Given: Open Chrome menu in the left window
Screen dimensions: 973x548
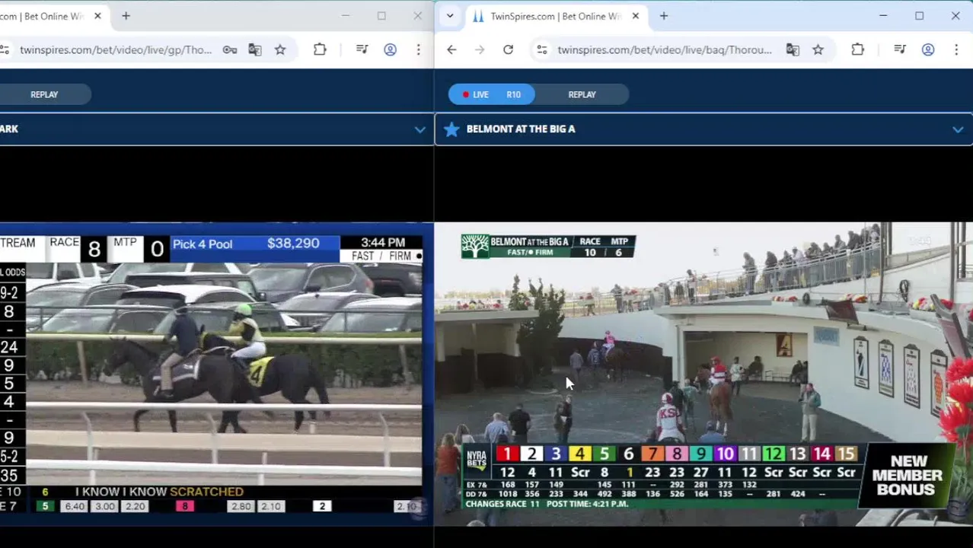Looking at the screenshot, I should coord(418,49).
